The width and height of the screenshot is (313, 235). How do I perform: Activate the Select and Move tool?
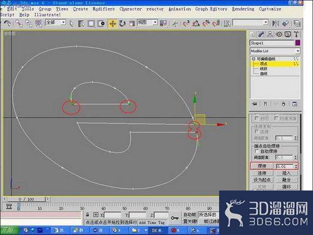tap(113, 23)
